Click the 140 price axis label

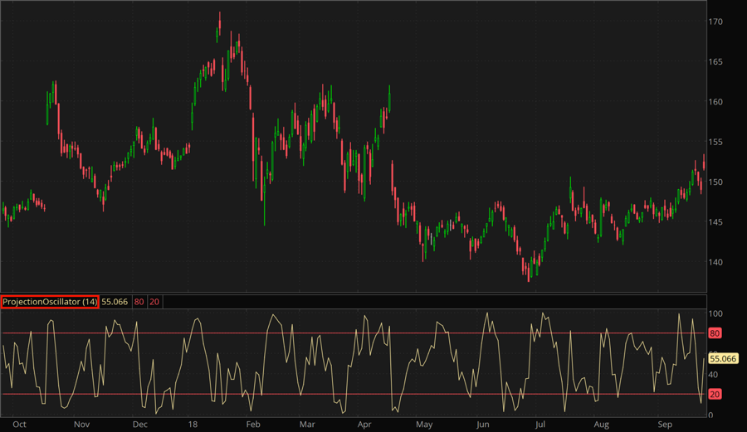715,263
